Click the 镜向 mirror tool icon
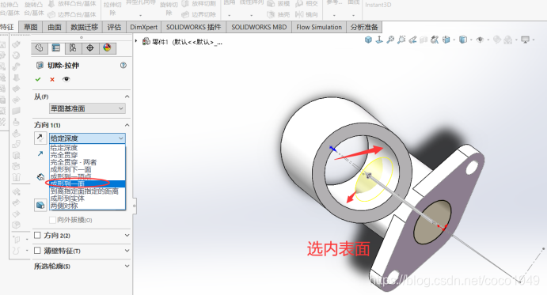This screenshot has height=295, width=547. click(x=306, y=14)
